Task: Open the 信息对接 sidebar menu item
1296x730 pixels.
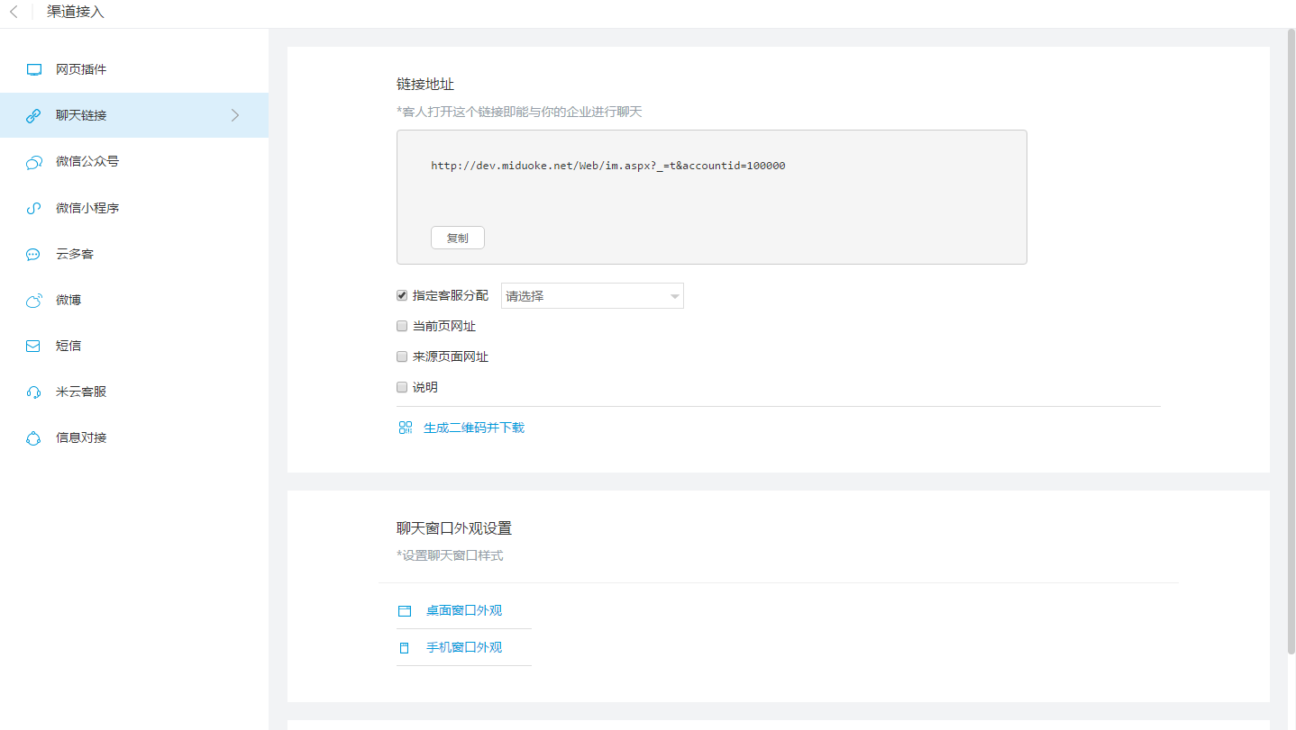Action: click(81, 438)
